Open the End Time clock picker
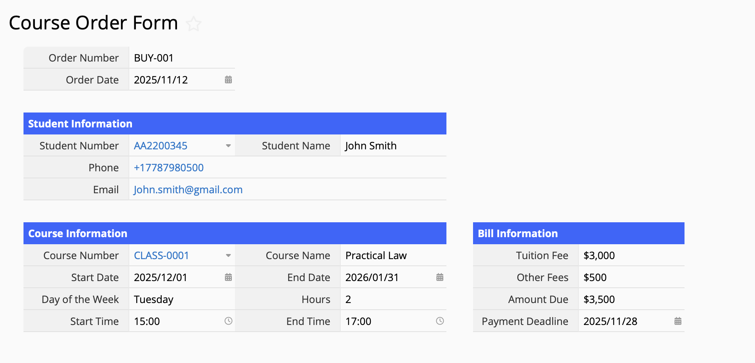The image size is (755, 363). pyautogui.click(x=440, y=321)
